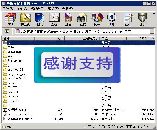Click the status bar drive icon
Viewport: 157px width, 130px height.
4,127
